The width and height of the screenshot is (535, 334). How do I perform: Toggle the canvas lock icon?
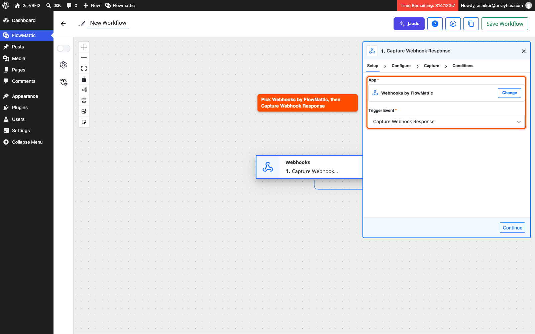84,79
